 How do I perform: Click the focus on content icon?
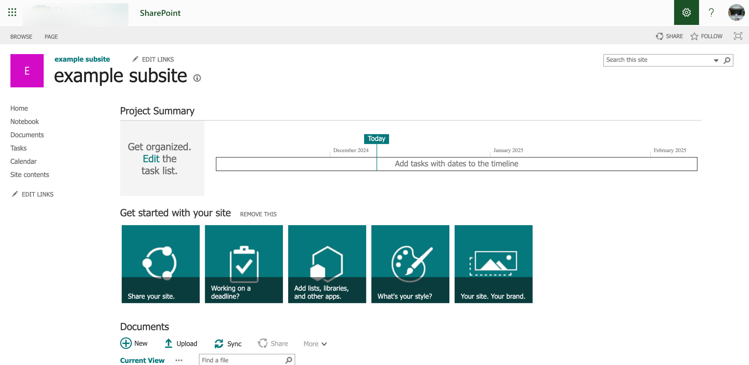(x=738, y=36)
